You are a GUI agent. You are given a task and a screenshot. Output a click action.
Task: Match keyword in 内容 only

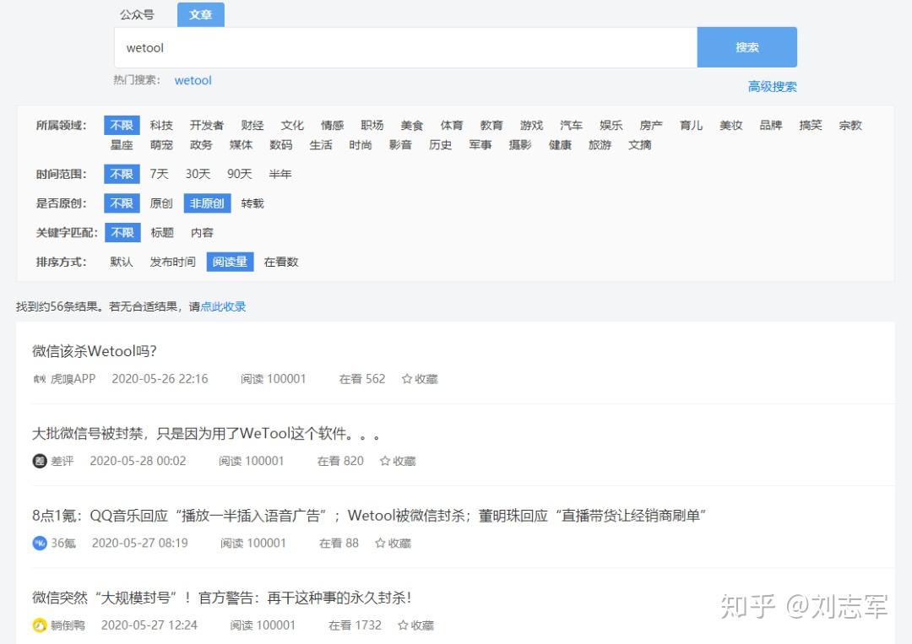click(x=202, y=232)
